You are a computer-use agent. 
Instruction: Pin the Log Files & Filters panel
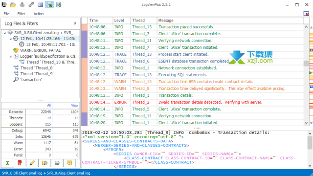(x=75, y=23)
